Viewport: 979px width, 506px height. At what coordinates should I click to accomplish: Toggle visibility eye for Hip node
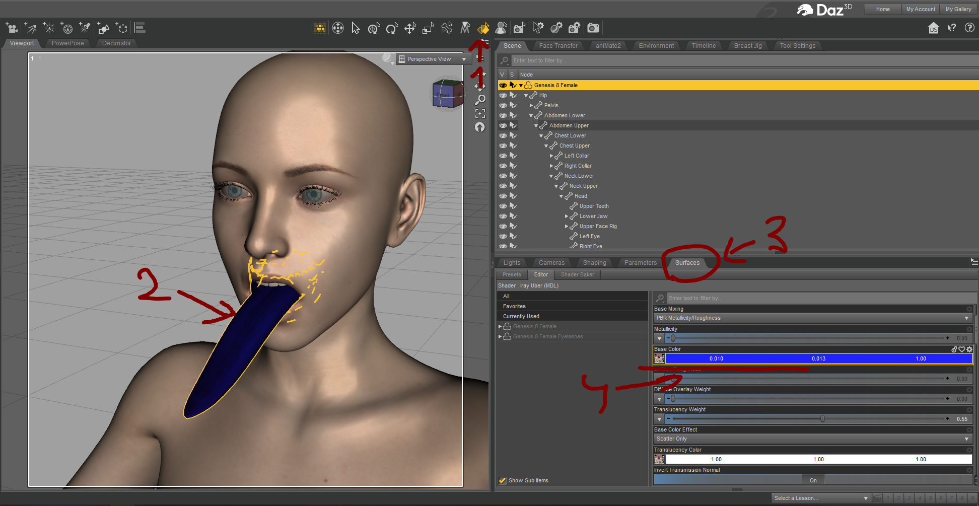[x=503, y=95]
